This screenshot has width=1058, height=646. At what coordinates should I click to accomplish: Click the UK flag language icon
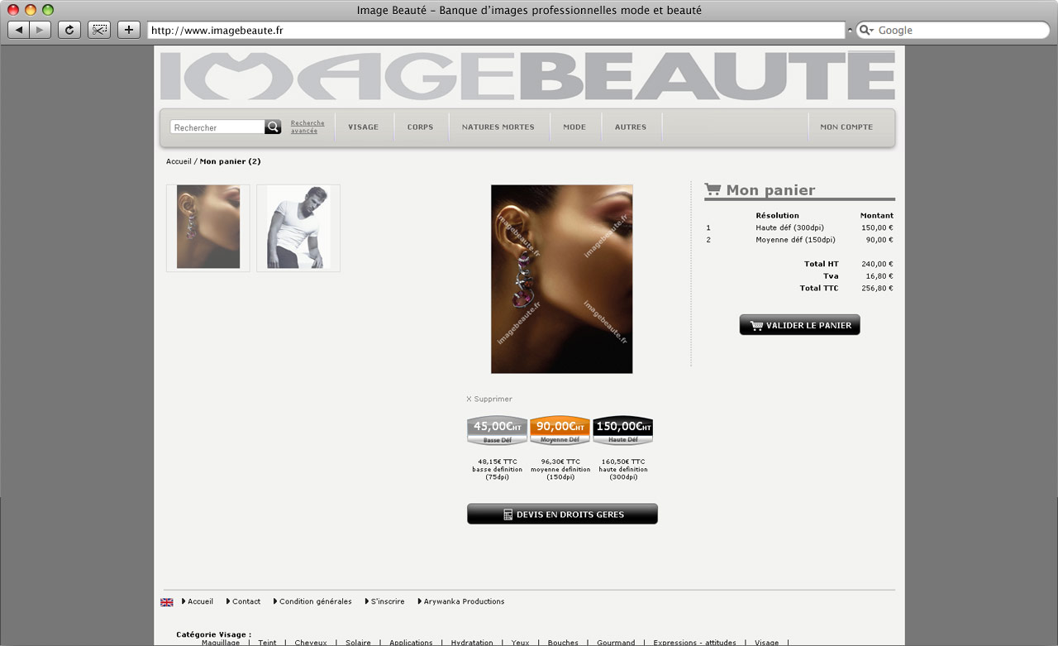click(167, 602)
